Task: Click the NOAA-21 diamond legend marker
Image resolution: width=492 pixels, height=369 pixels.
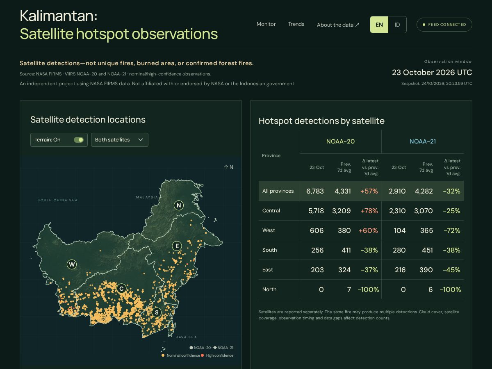Action: tap(215, 348)
